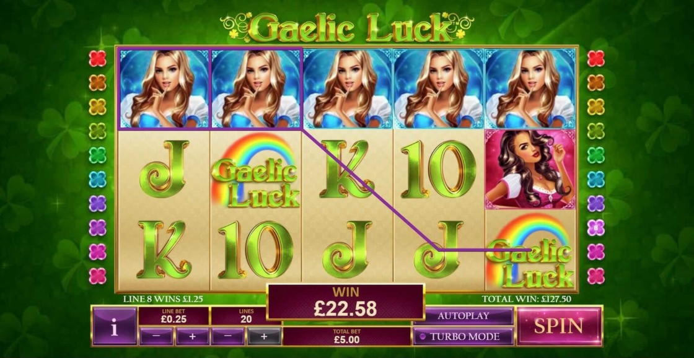Open the info paytable button
Image resolution: width=694 pixels, height=358 pixels.
coord(115,326)
